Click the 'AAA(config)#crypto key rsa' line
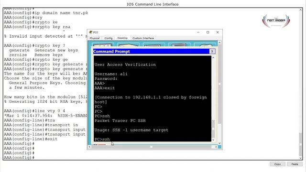 pyautogui.click(x=37, y=27)
